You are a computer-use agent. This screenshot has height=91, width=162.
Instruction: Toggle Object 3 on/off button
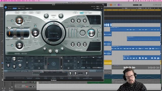point(12,45)
